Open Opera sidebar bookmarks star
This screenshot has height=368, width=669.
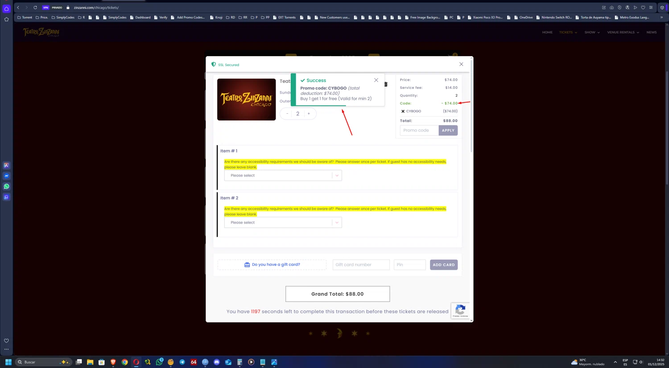point(6,19)
